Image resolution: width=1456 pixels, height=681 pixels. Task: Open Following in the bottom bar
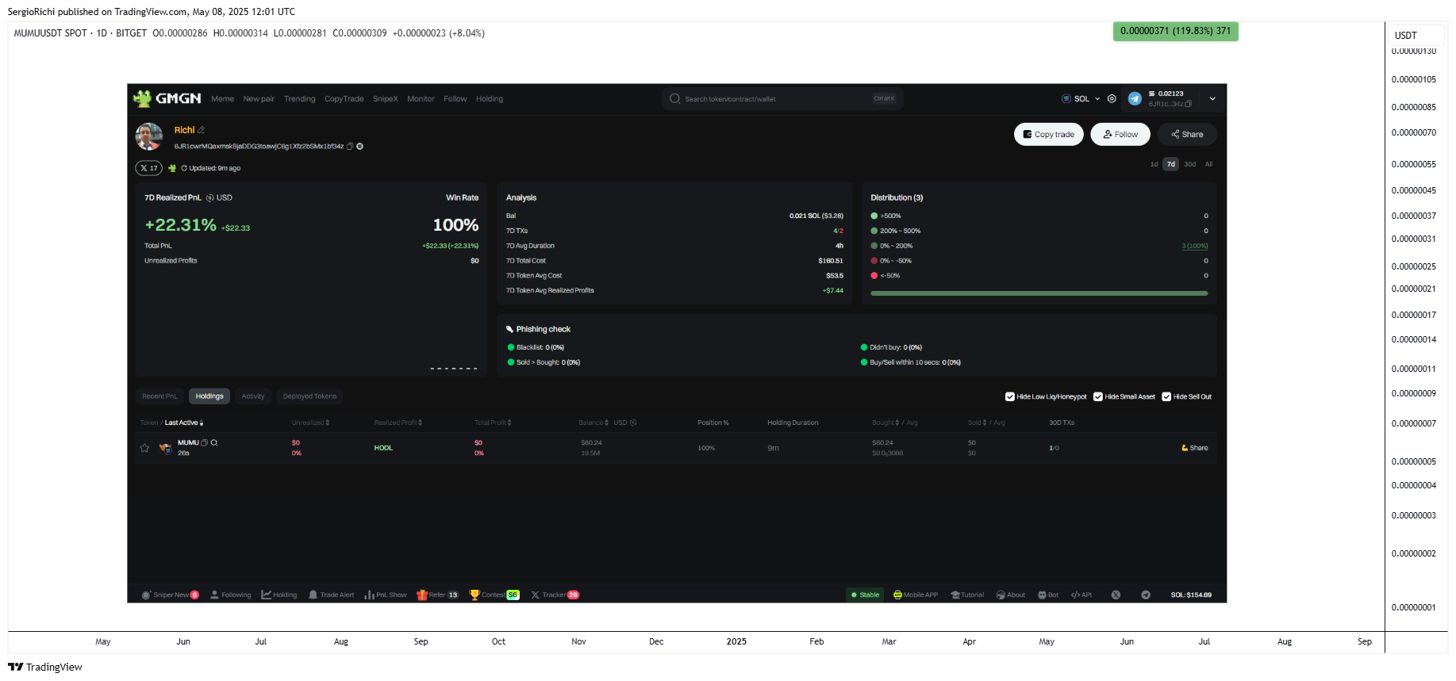230,595
